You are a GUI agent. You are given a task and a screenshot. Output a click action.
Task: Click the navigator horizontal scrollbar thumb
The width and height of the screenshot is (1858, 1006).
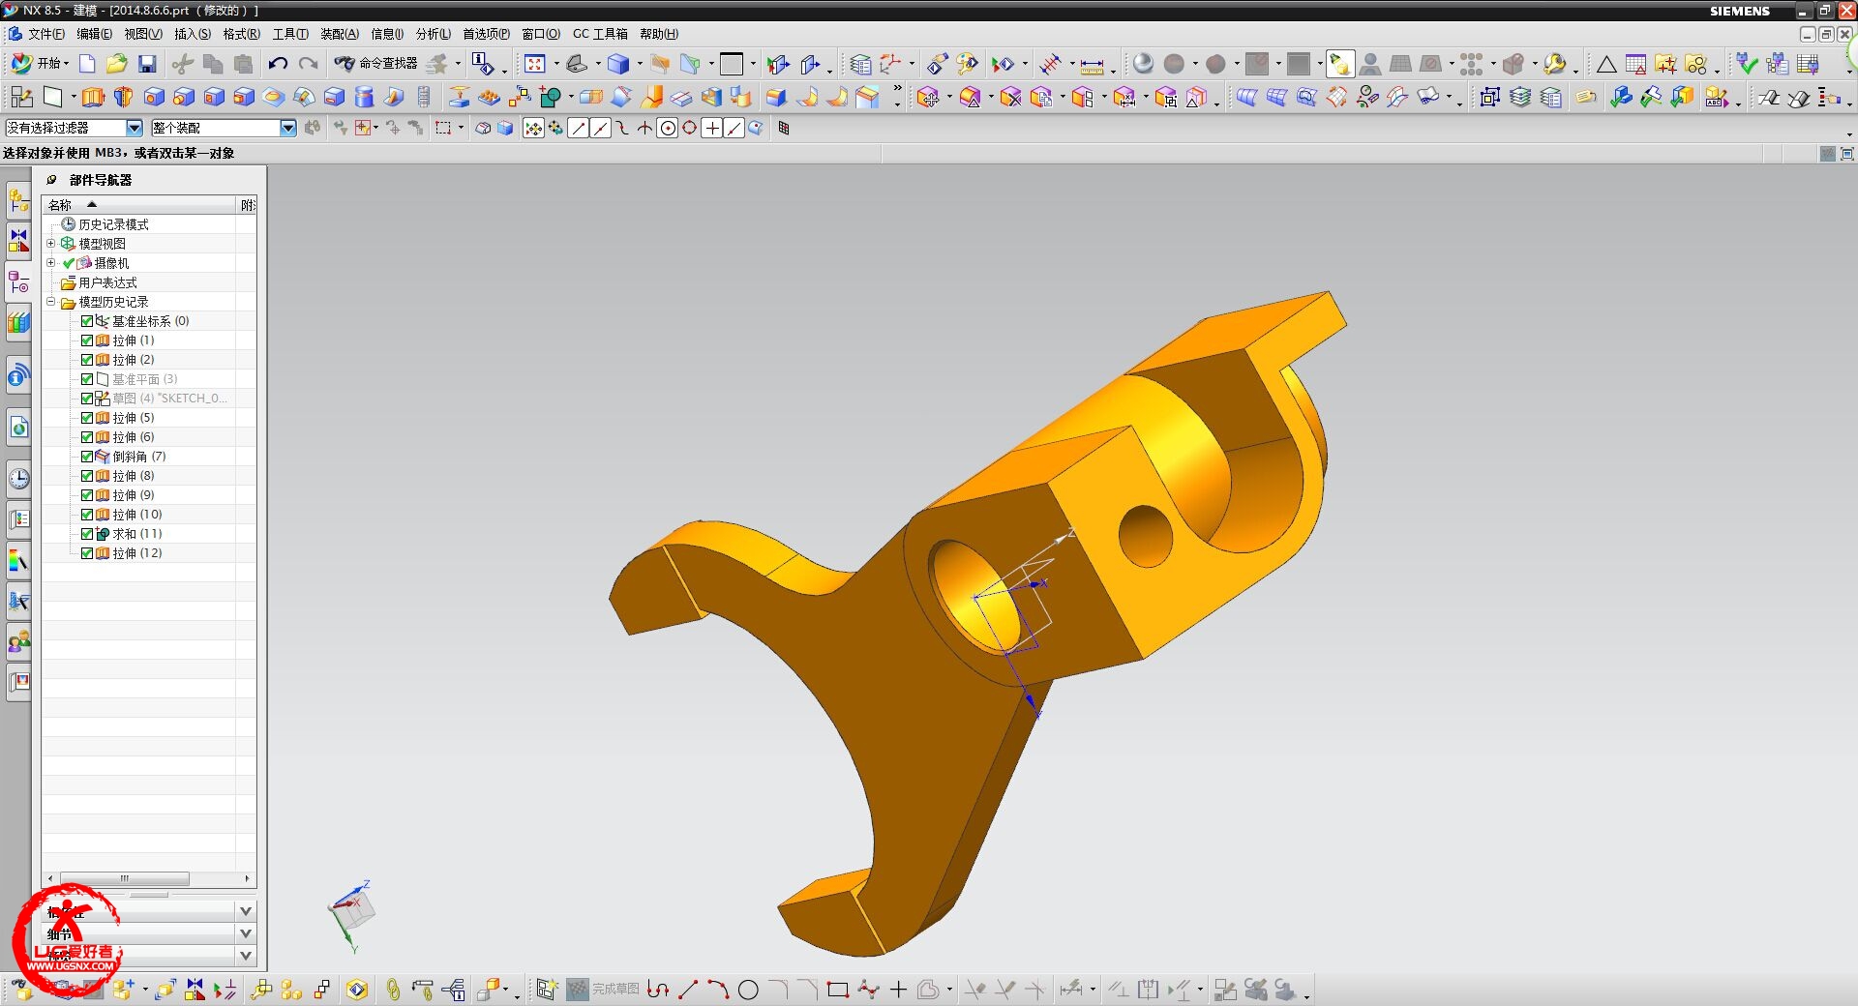(x=125, y=878)
